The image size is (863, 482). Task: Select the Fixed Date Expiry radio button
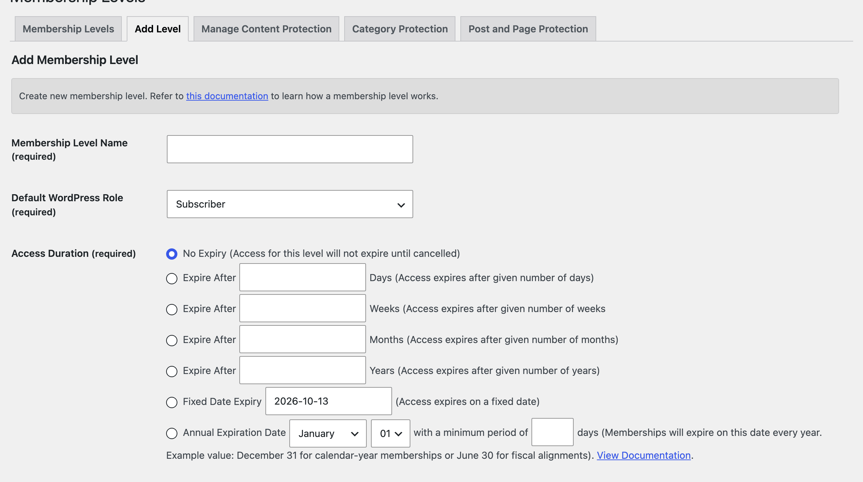pos(172,402)
